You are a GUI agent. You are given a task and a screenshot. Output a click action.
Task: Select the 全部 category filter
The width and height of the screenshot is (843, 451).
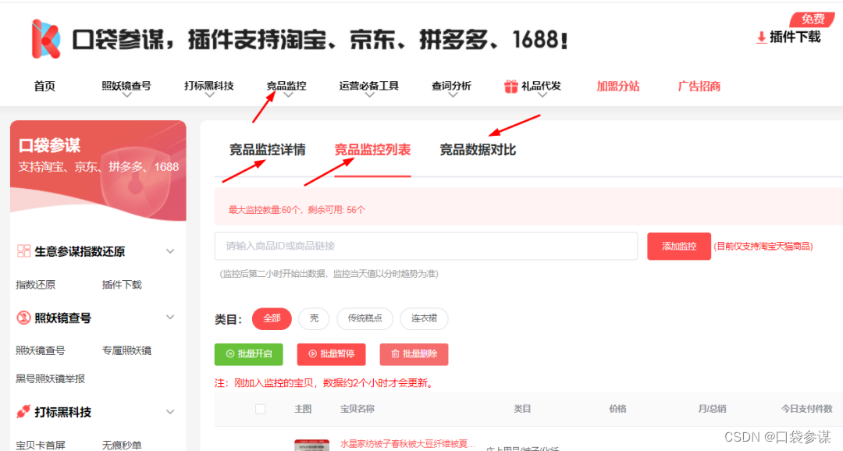click(x=272, y=318)
